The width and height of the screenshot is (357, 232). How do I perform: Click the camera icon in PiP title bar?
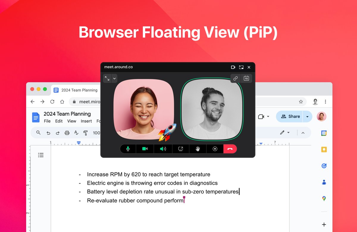point(233,67)
